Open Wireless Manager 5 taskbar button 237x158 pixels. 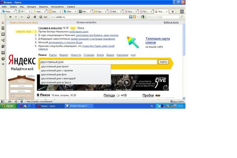79,106
